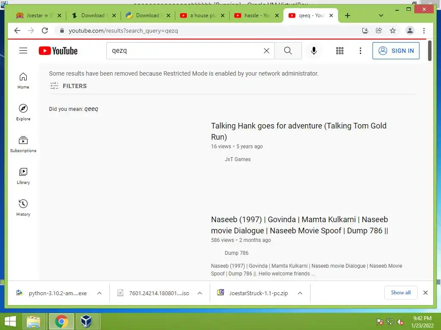Open the Naseeb (1997) video title

point(300,225)
